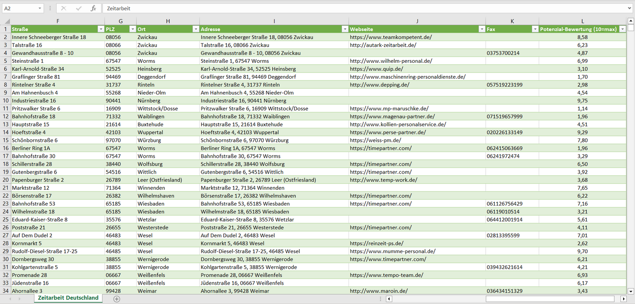Open the Name Box dropdown arrow

[40, 8]
